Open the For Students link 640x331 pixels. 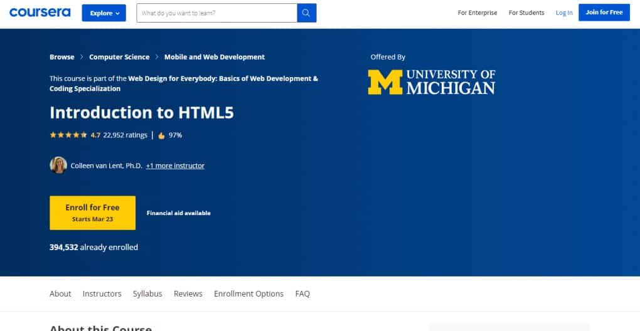526,13
